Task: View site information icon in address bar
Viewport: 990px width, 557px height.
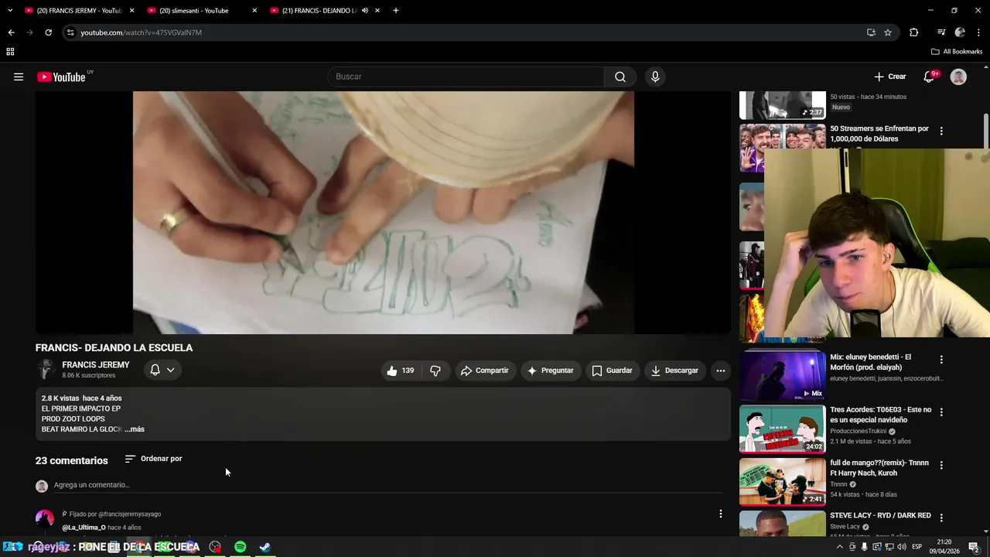Action: [70, 32]
